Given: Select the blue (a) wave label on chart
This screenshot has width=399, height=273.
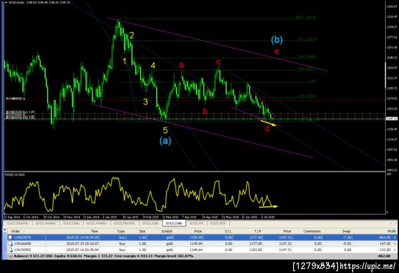Looking at the screenshot, I should [166, 141].
